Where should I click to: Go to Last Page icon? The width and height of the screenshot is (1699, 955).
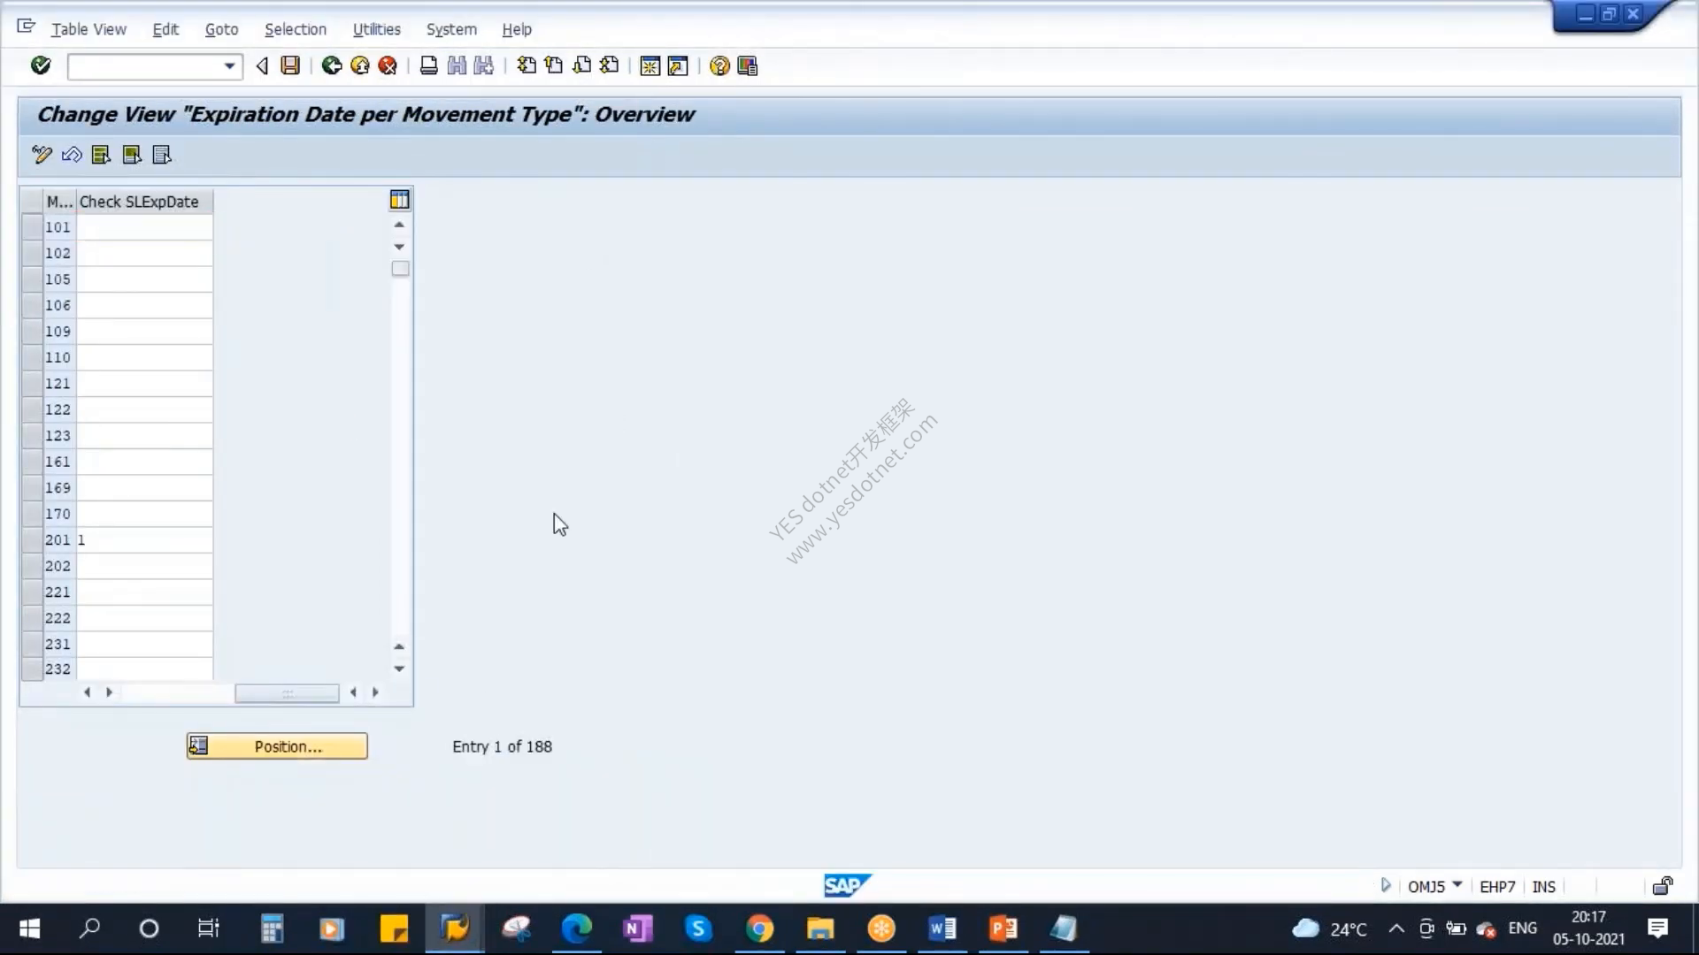tap(610, 65)
